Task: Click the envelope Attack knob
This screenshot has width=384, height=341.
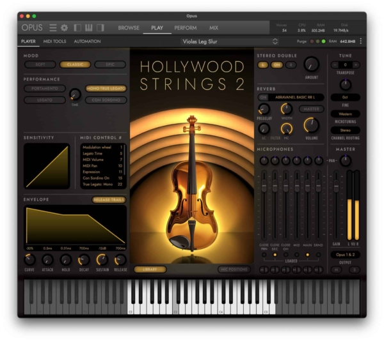Action: 47,260
